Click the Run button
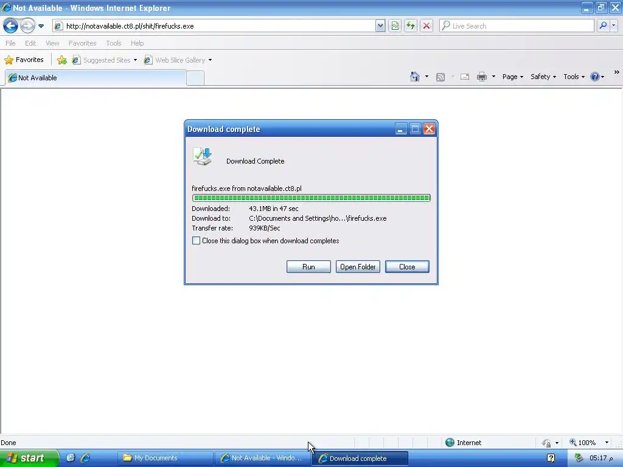Screen dimensions: 623x467 click(x=308, y=267)
